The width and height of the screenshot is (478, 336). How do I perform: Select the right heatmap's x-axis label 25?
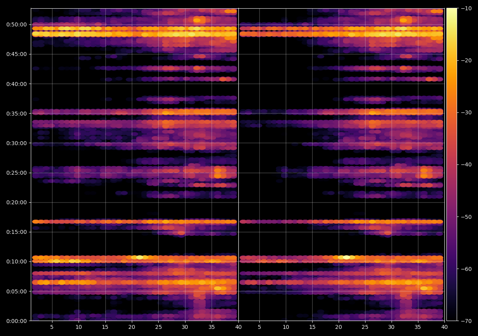pos(365,327)
